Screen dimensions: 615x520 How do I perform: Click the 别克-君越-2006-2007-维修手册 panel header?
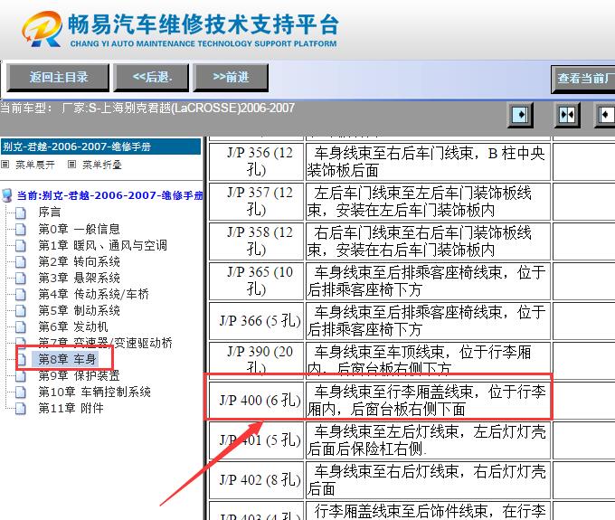[100, 147]
